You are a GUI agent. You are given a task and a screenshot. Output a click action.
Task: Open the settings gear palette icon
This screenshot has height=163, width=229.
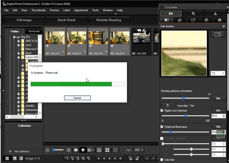pos(219,20)
